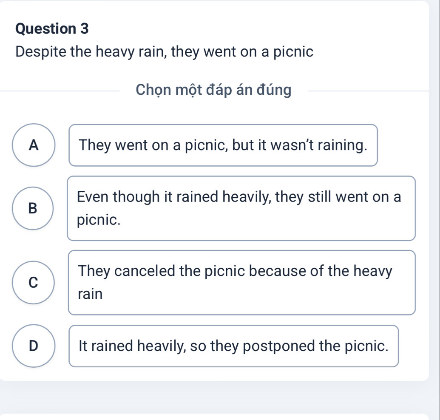Click the gray gap below the Question 3 card
440x420 pixels.
tap(220, 397)
